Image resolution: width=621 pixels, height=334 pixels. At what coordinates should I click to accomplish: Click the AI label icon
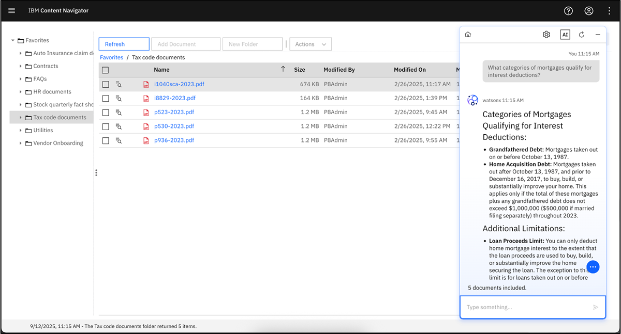(x=565, y=35)
